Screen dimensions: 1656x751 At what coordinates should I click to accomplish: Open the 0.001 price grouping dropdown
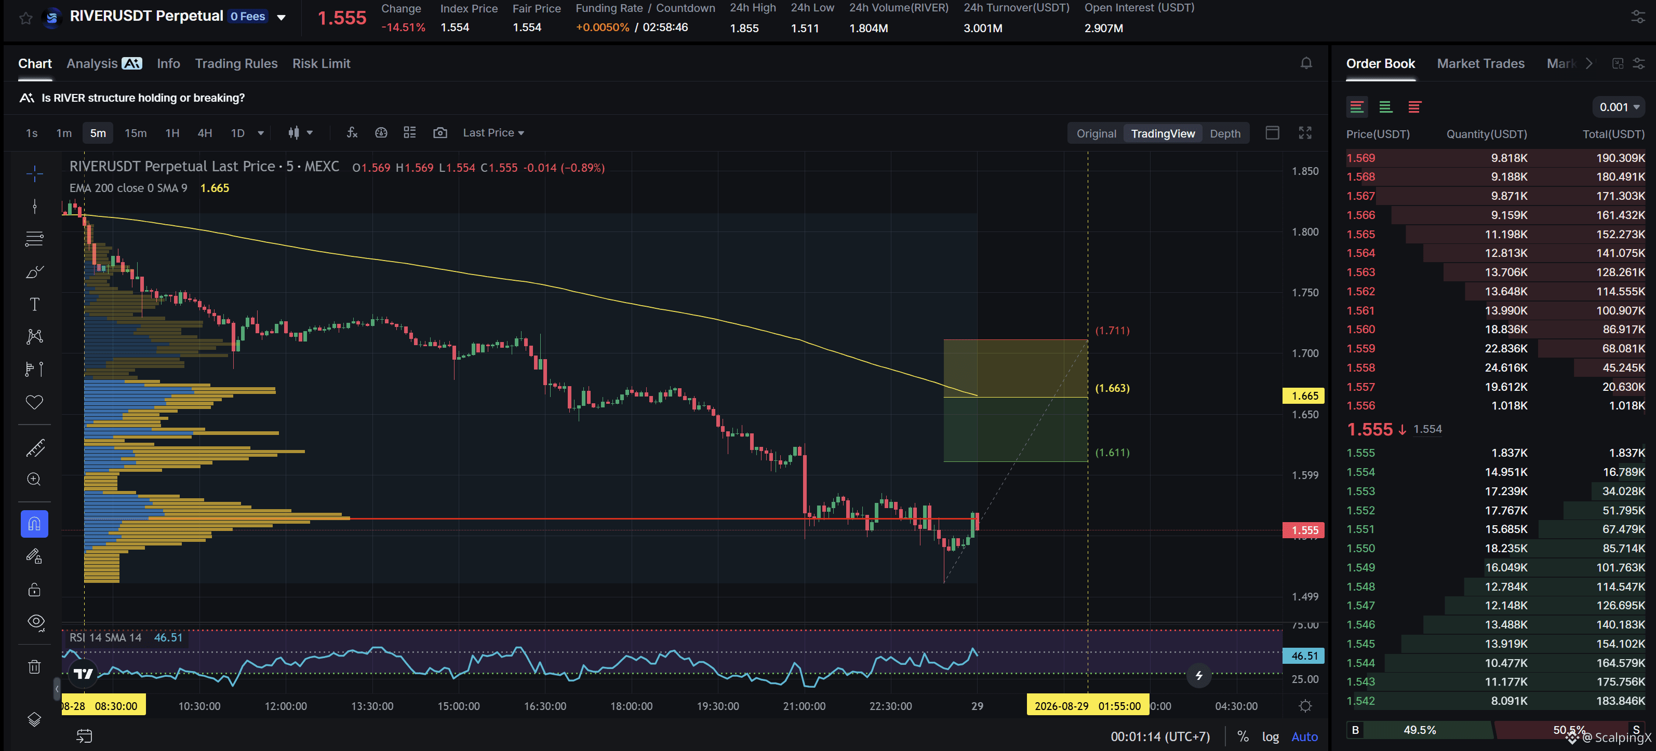click(1619, 107)
